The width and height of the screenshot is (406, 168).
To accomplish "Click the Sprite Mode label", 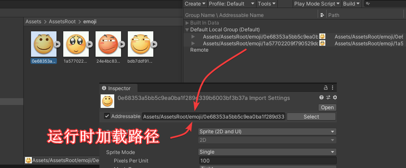I will [x=121, y=152].
